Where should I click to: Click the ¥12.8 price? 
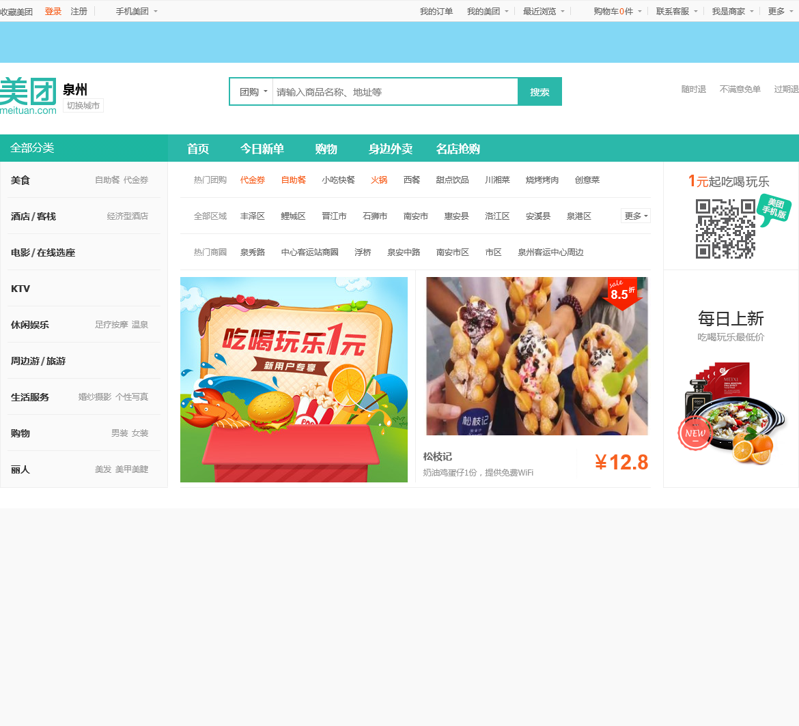click(621, 462)
